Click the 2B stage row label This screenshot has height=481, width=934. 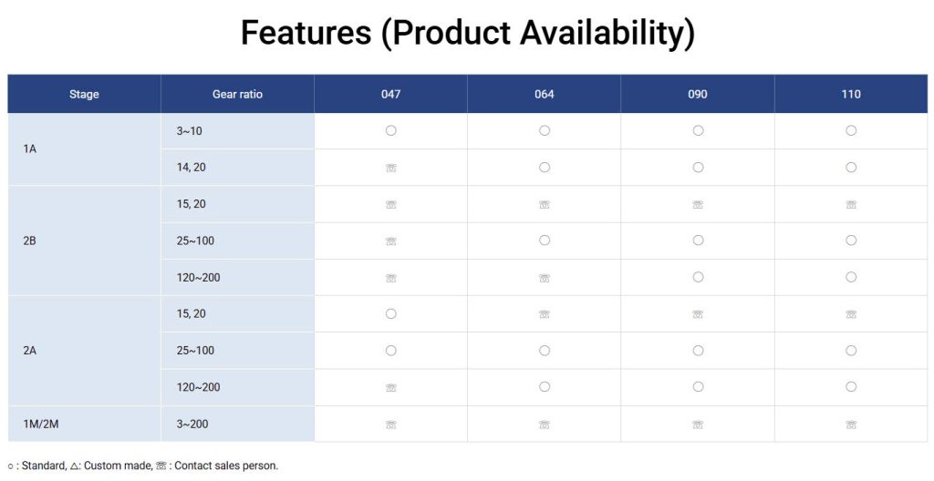click(x=29, y=241)
